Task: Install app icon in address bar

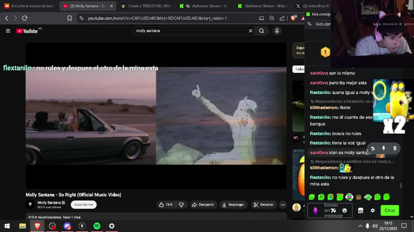Action: (262, 18)
